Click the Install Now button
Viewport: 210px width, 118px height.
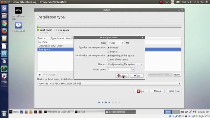(x=174, y=91)
